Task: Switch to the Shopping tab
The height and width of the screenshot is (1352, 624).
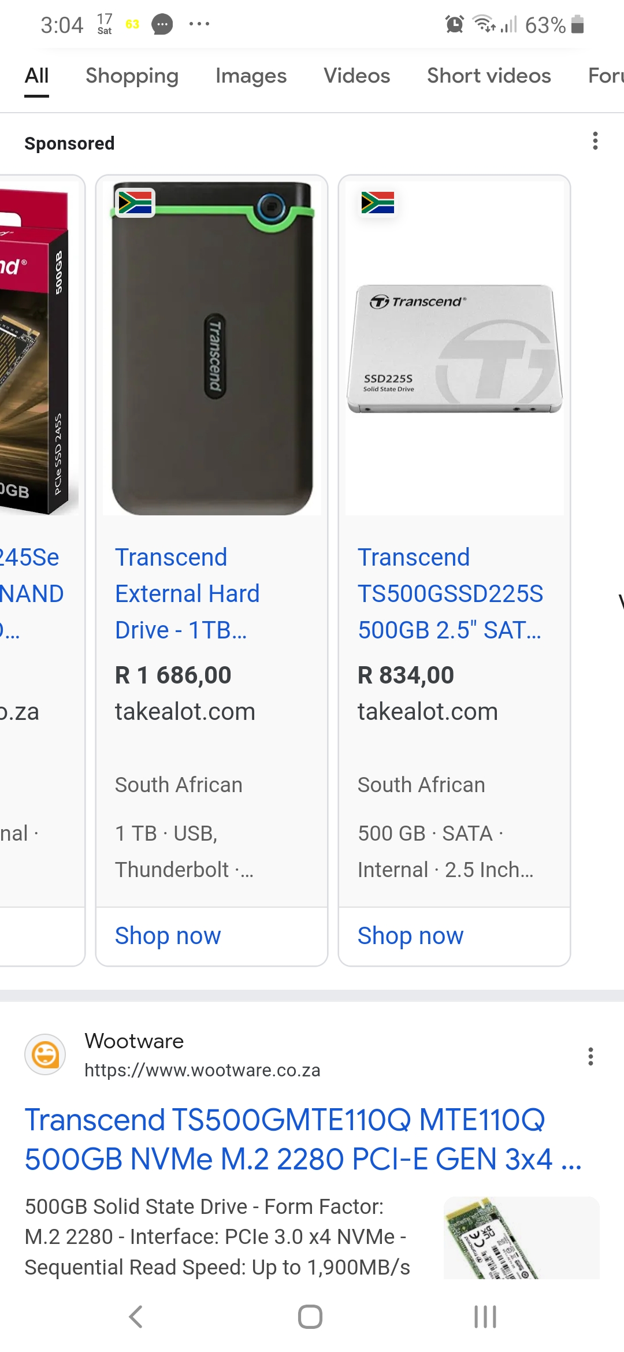Action: (132, 76)
